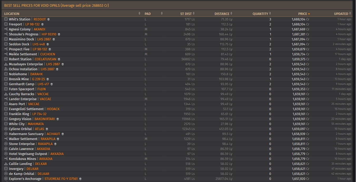Sort by UPDATED column header
This screenshot has height=182, width=356.
(x=341, y=14)
